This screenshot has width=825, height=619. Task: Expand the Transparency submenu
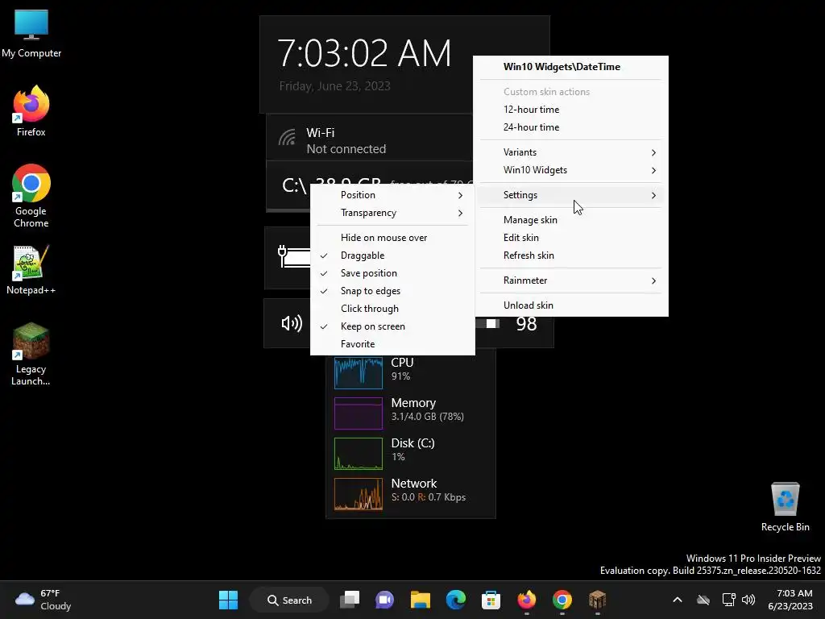(x=392, y=213)
